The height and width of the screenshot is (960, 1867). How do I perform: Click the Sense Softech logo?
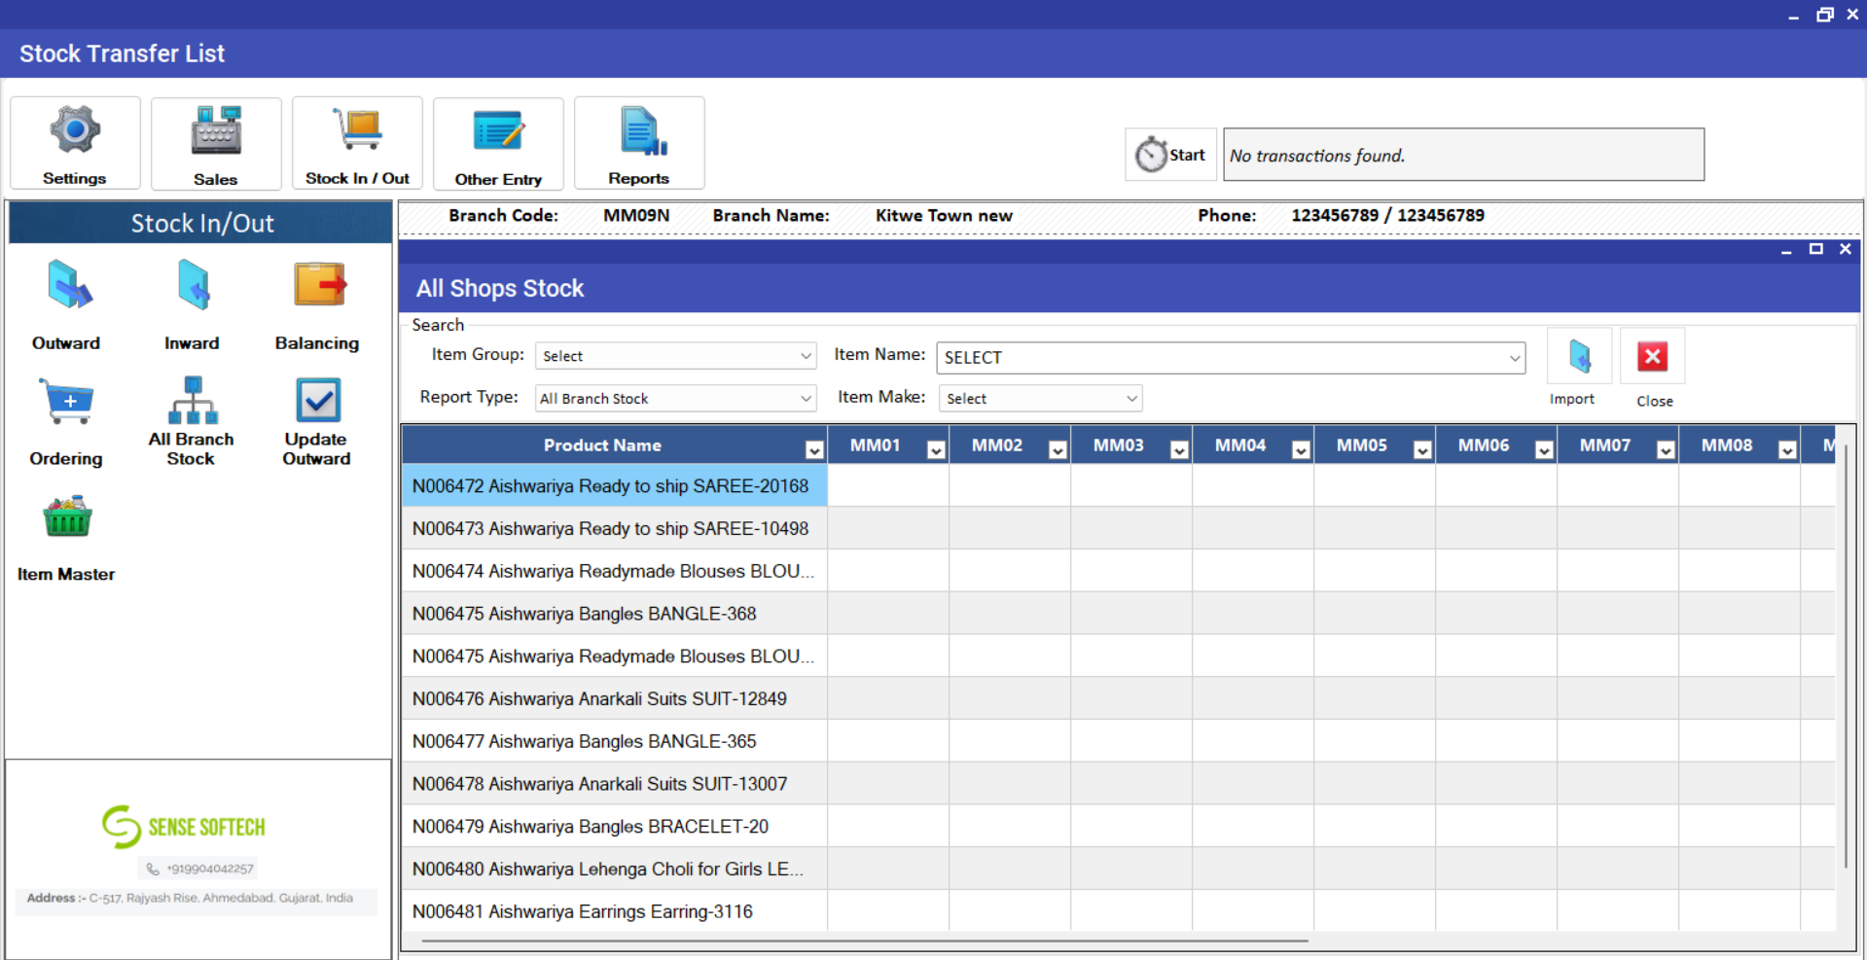pos(184,827)
